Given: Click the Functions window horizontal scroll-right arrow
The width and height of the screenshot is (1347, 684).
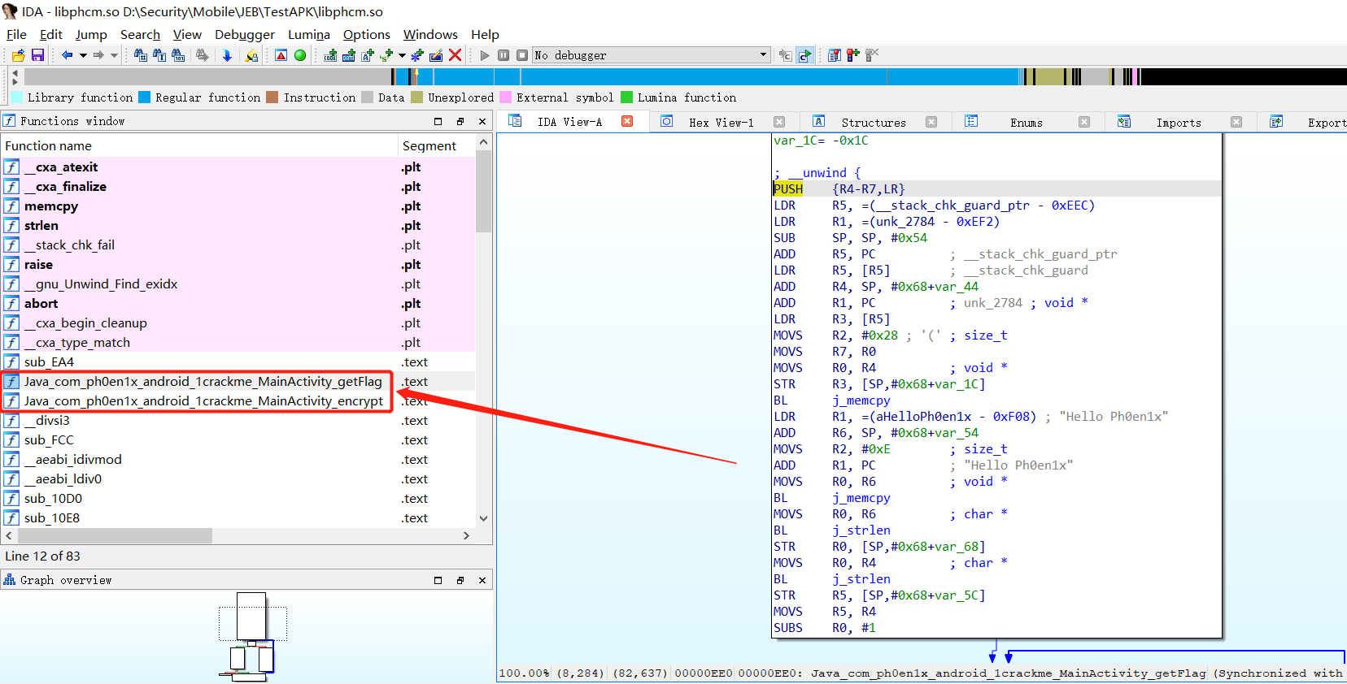Looking at the screenshot, I should (x=466, y=535).
